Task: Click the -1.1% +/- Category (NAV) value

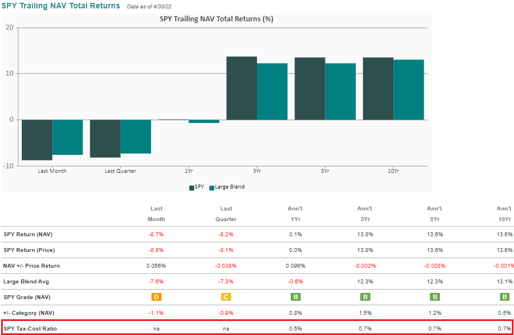Action: click(157, 313)
